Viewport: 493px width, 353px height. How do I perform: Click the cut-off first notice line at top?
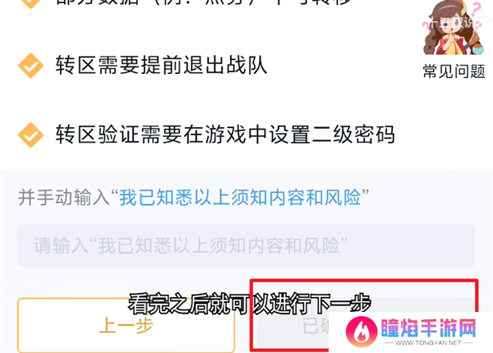click(x=203, y=2)
